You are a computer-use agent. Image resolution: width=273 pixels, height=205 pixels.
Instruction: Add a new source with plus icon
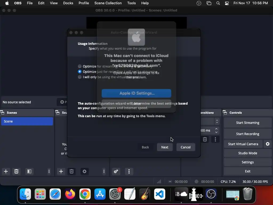click(x=61, y=171)
